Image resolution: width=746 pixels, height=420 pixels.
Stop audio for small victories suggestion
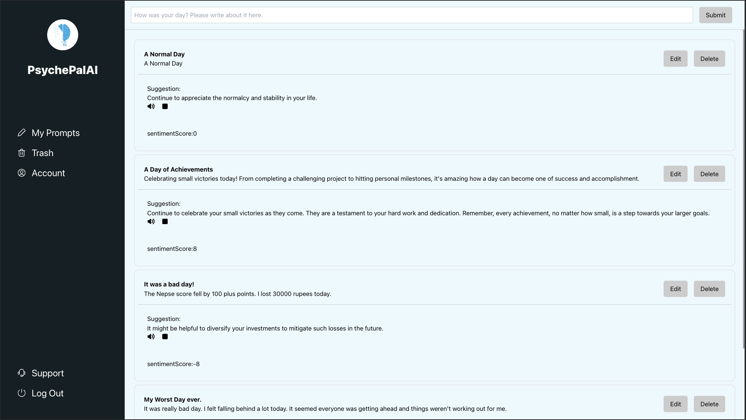pyautogui.click(x=165, y=222)
